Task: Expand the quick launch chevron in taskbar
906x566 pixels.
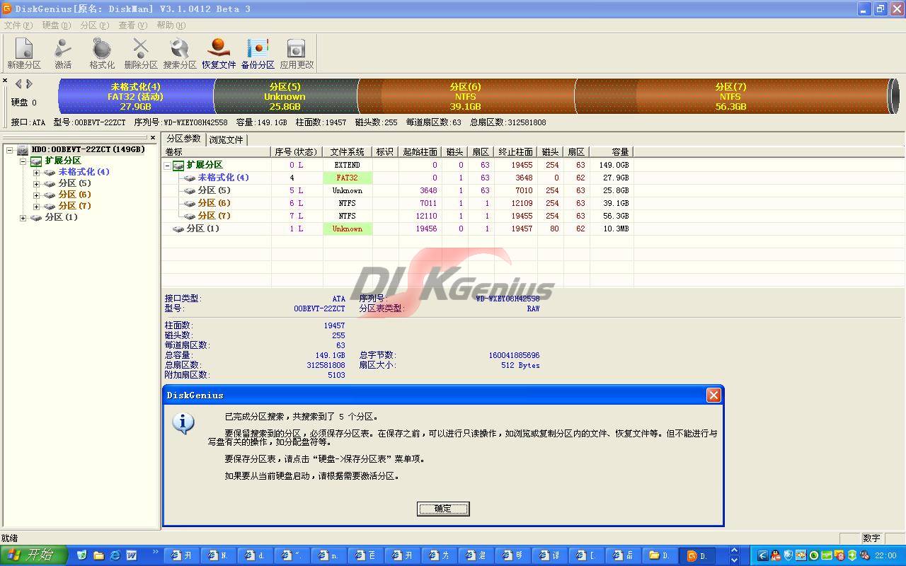Action: click(x=155, y=552)
